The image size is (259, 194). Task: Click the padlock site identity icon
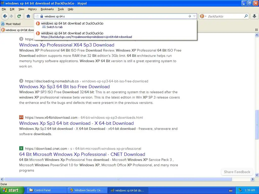(42, 16)
